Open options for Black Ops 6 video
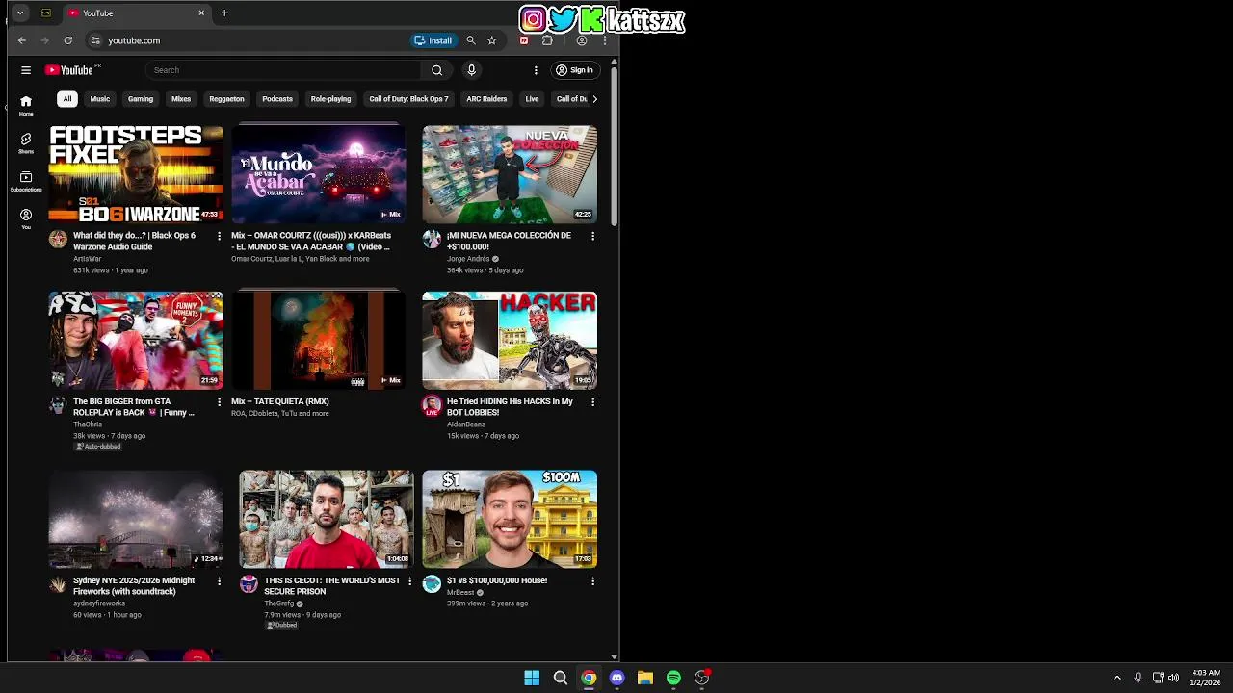This screenshot has width=1233, height=693. (x=219, y=236)
